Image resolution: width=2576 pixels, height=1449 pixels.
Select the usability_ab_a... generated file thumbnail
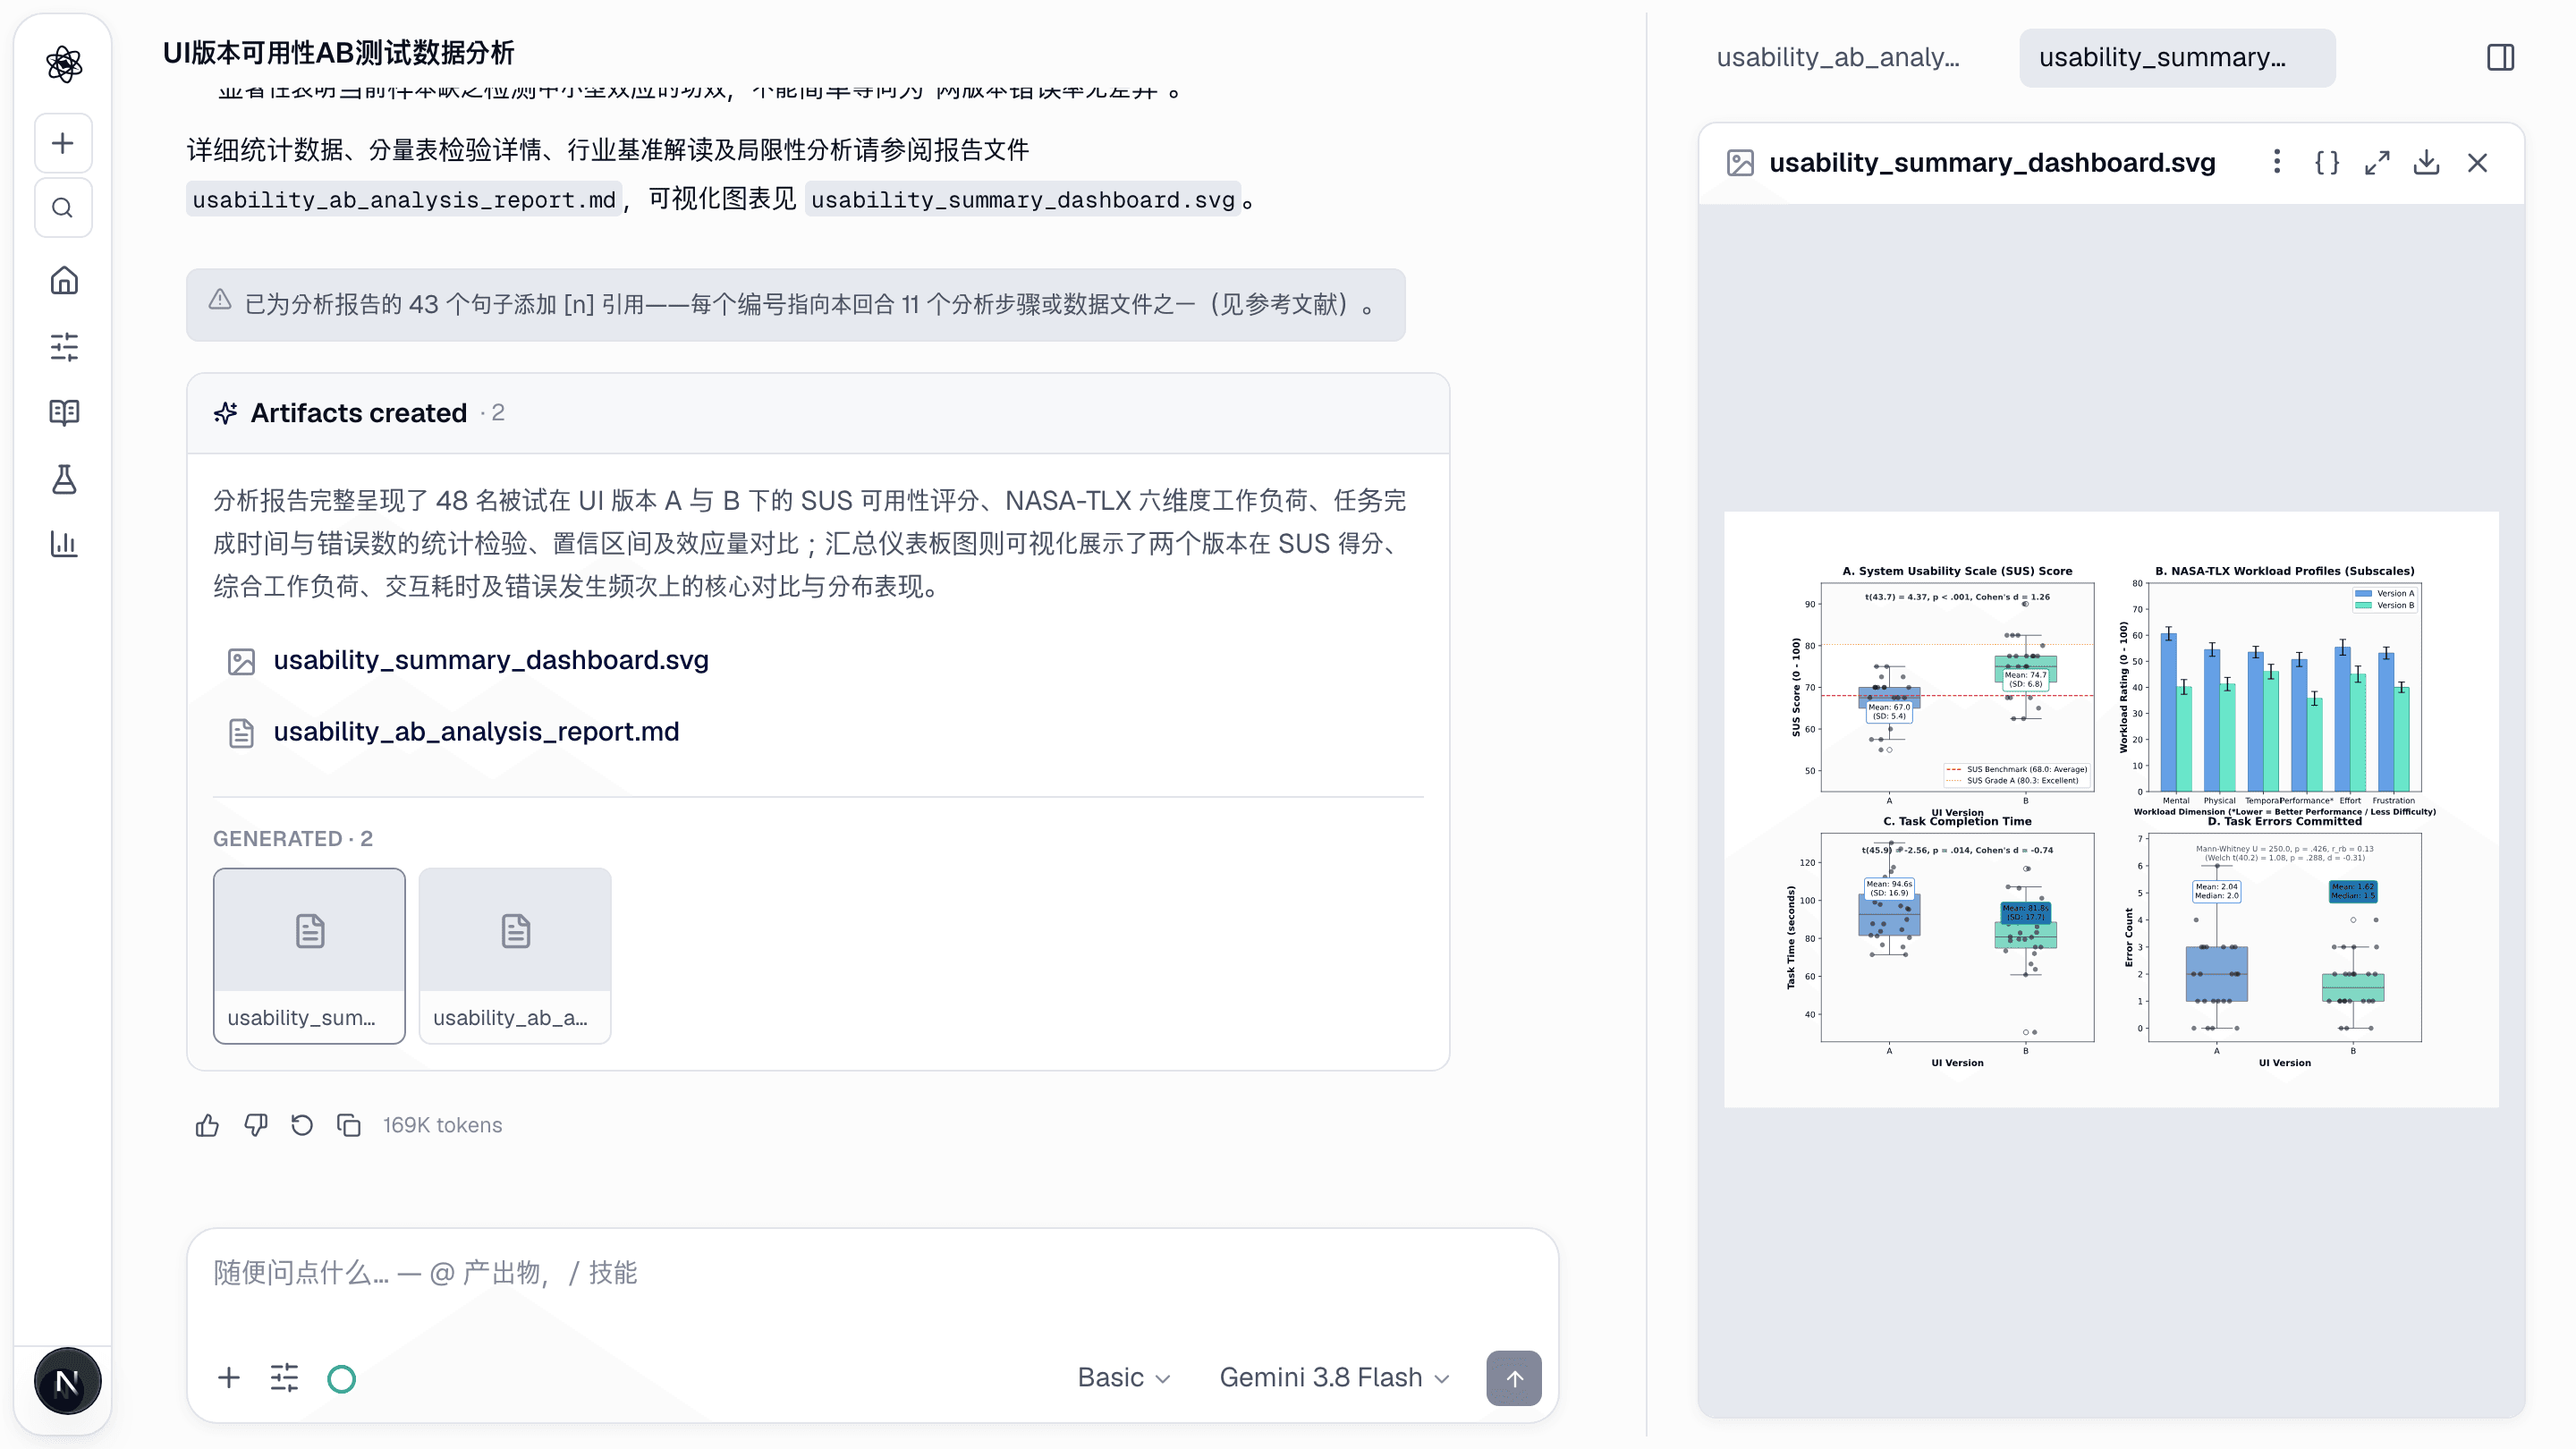[515, 956]
